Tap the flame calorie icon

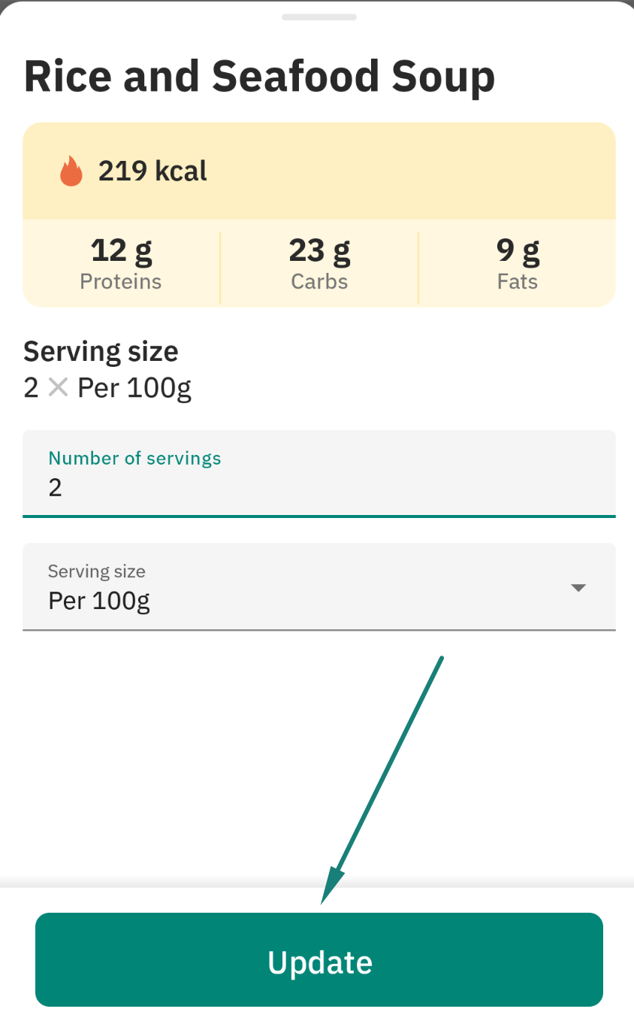point(71,171)
